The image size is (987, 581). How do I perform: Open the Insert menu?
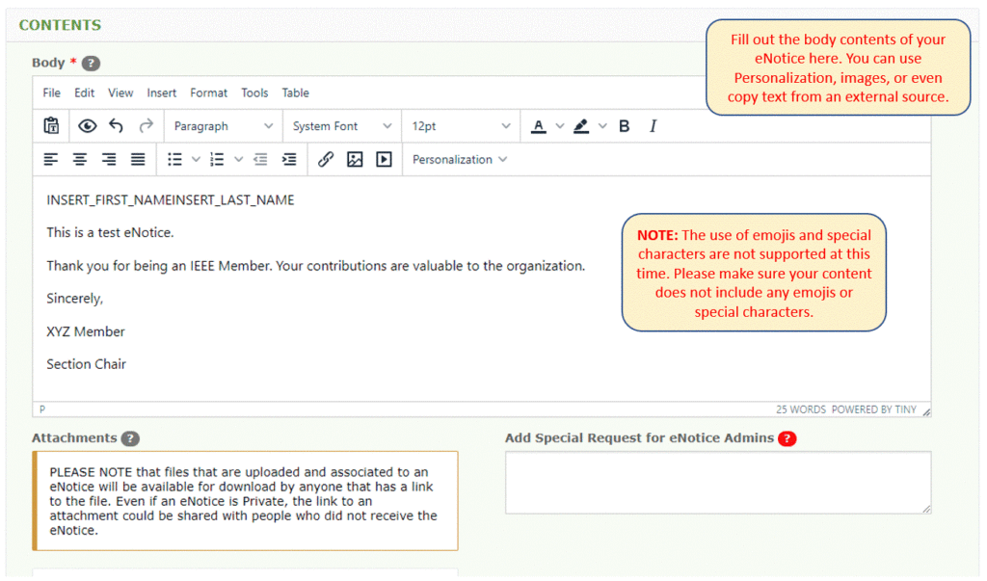click(161, 92)
